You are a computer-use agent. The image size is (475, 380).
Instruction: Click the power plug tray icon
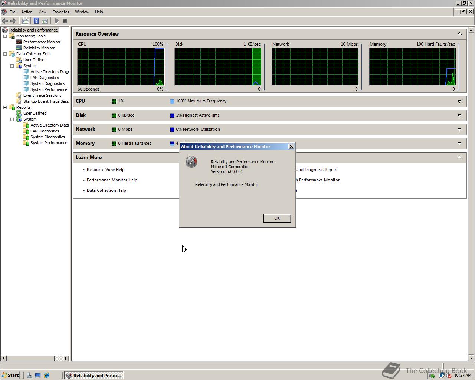(x=432, y=375)
